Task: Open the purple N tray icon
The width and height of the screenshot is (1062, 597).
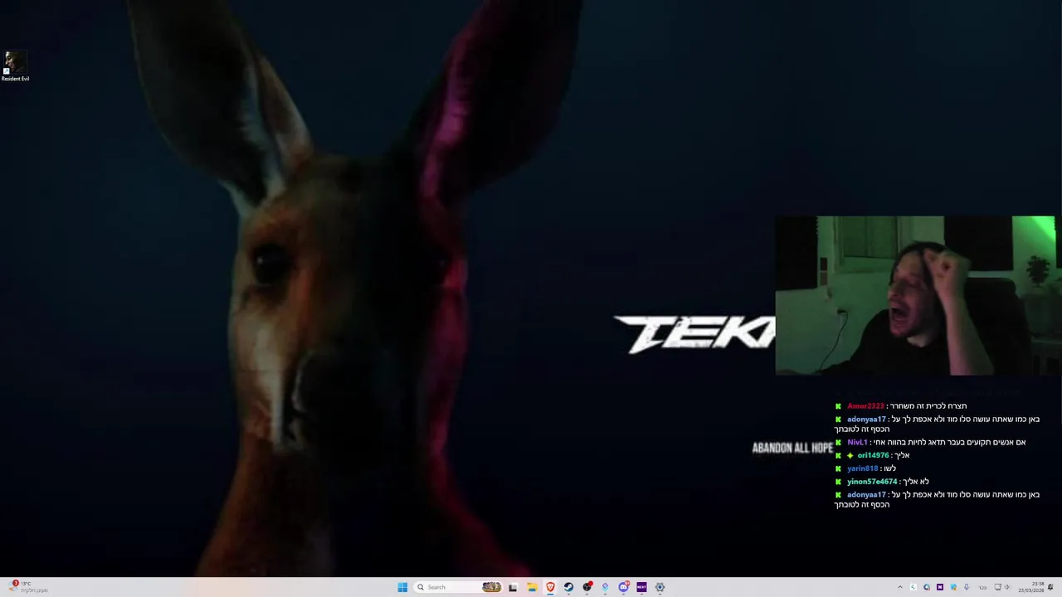Action: [x=940, y=587]
